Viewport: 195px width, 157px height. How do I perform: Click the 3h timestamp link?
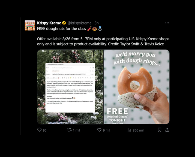point(97,23)
